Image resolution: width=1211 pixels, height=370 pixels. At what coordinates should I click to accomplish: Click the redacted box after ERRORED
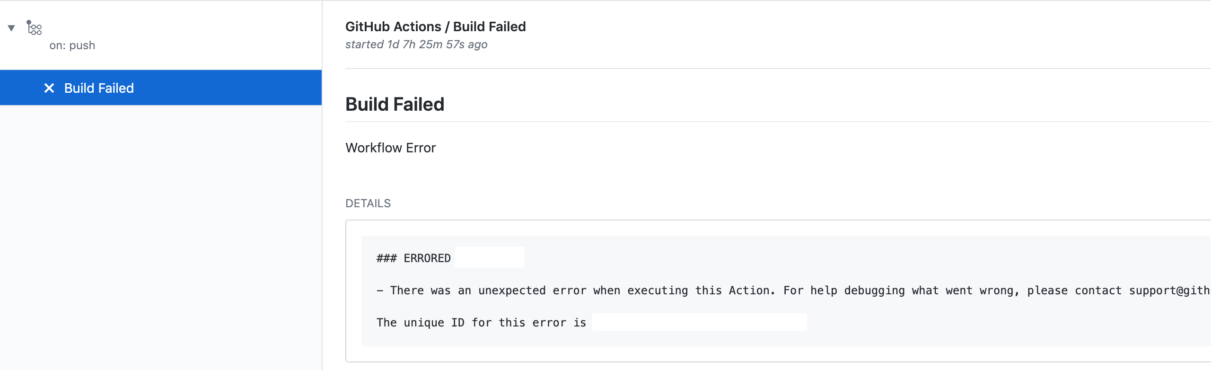click(x=490, y=257)
